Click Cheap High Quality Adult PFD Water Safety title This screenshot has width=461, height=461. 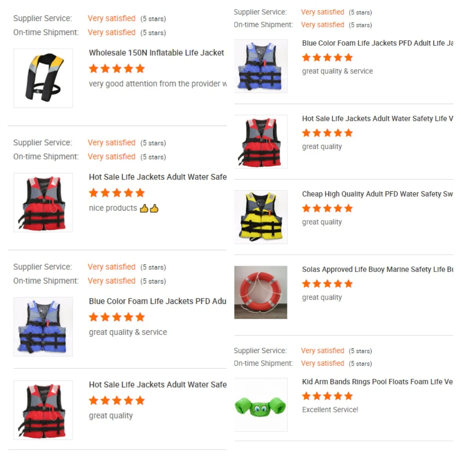click(x=378, y=194)
